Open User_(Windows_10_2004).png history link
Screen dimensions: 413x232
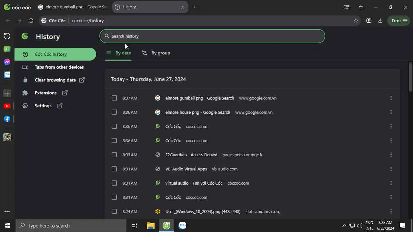coord(203,211)
